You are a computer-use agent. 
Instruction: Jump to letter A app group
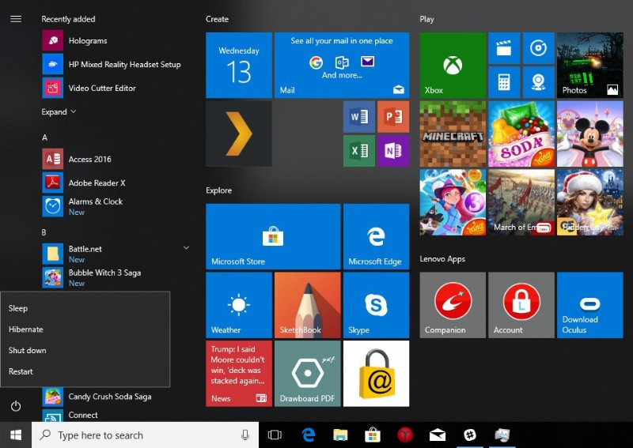[x=44, y=138]
